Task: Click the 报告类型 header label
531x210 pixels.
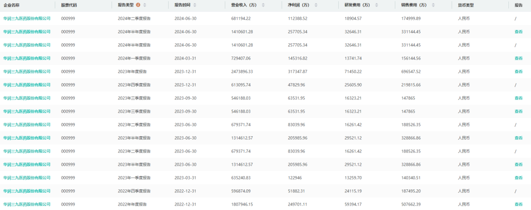Action: pyautogui.click(x=126, y=5)
